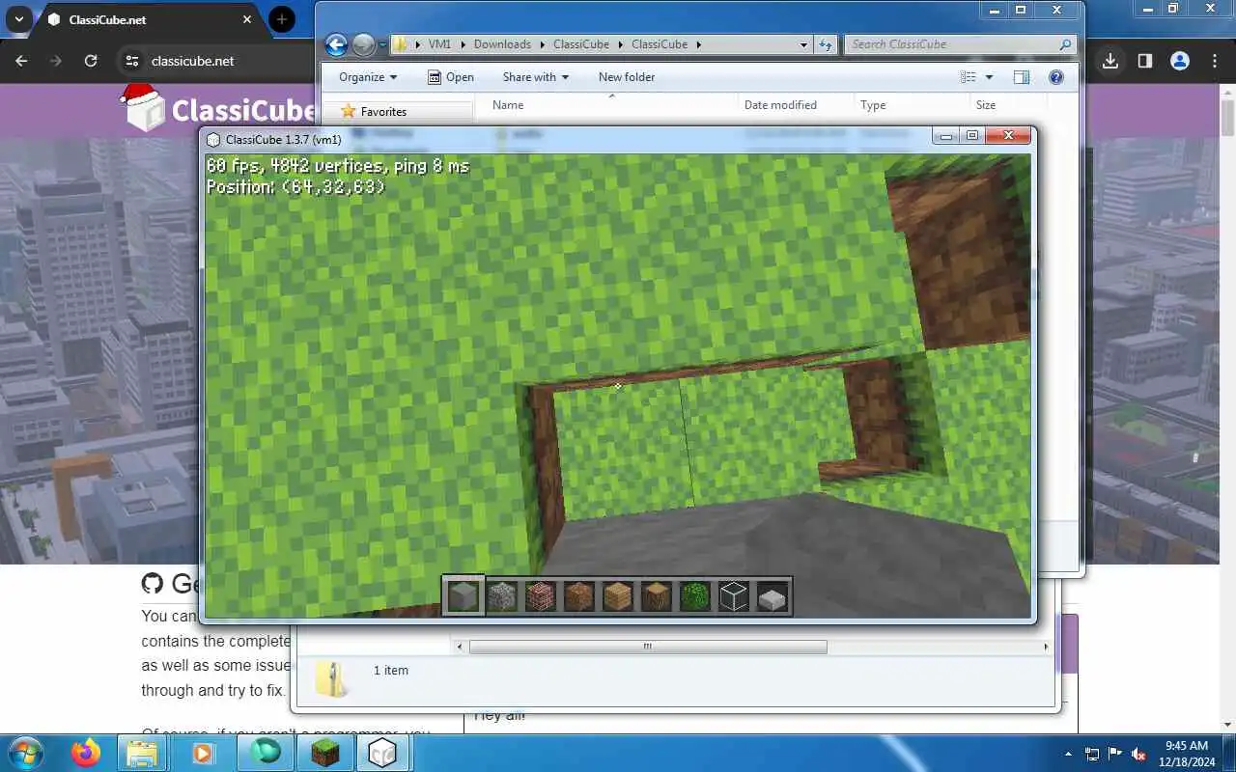Select the stone block in the hotbar
This screenshot has height=772, width=1236.
tap(463, 597)
